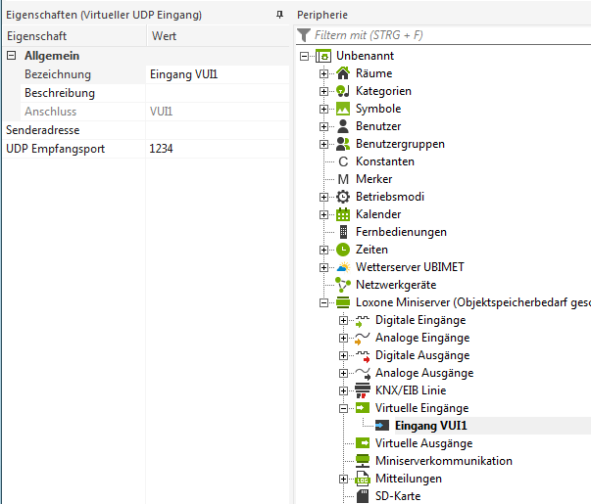The image size is (591, 504).
Task: Click the Kalender calendar icon
Action: click(x=343, y=214)
